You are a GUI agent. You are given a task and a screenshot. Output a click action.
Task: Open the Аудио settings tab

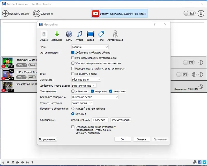tap(79, 36)
